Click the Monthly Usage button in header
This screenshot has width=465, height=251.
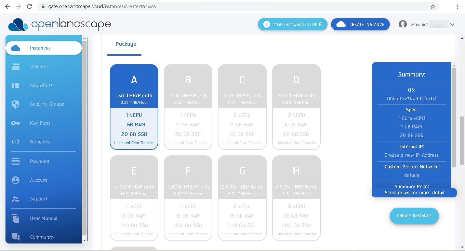point(293,25)
